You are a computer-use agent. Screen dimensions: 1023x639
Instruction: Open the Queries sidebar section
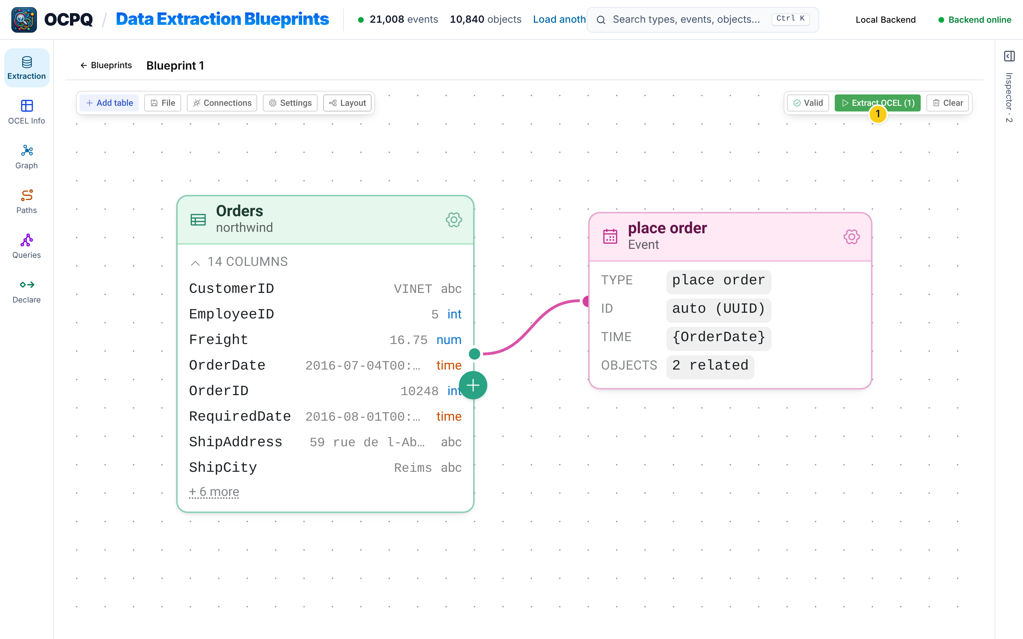pos(27,247)
